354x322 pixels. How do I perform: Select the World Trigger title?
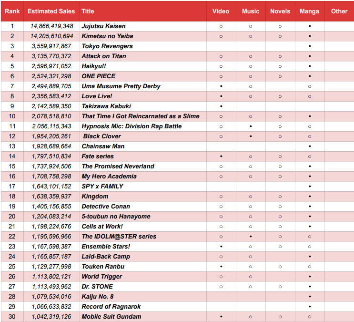(x=102, y=277)
